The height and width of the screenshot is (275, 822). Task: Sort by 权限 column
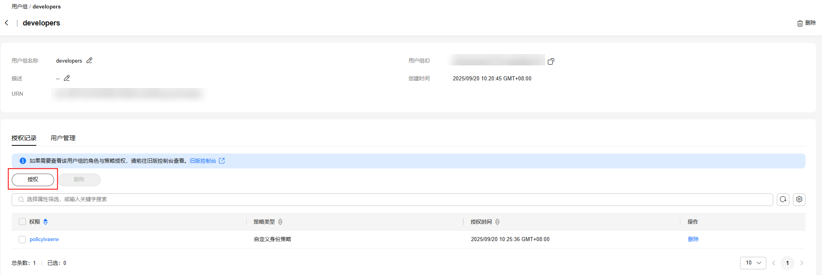click(46, 222)
